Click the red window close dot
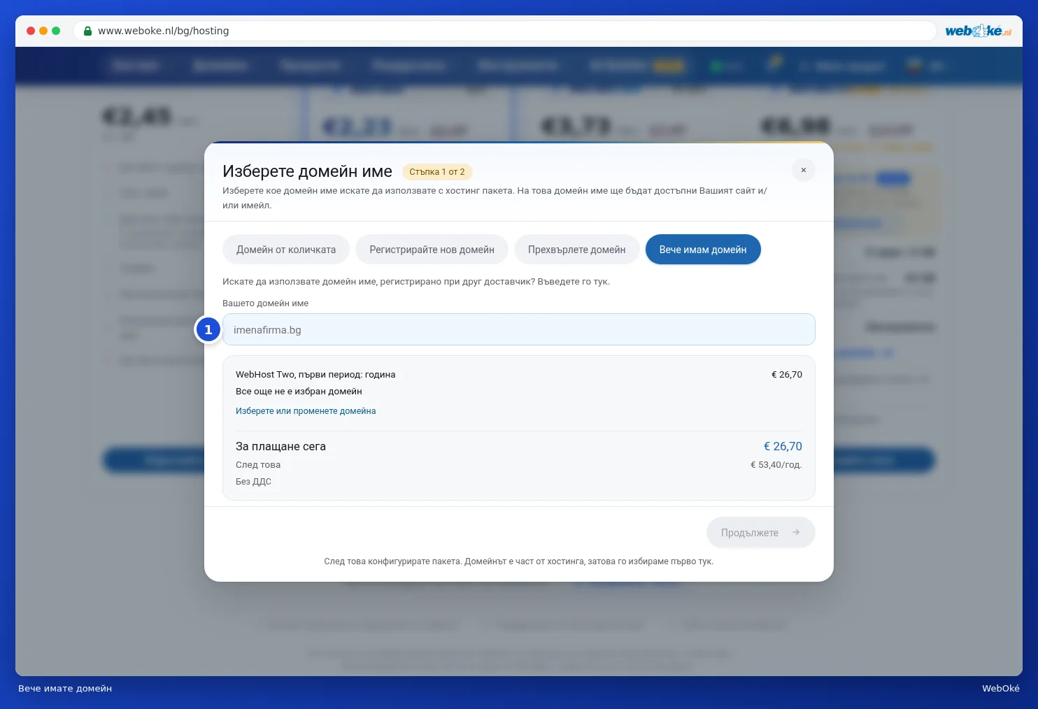 coord(31,31)
